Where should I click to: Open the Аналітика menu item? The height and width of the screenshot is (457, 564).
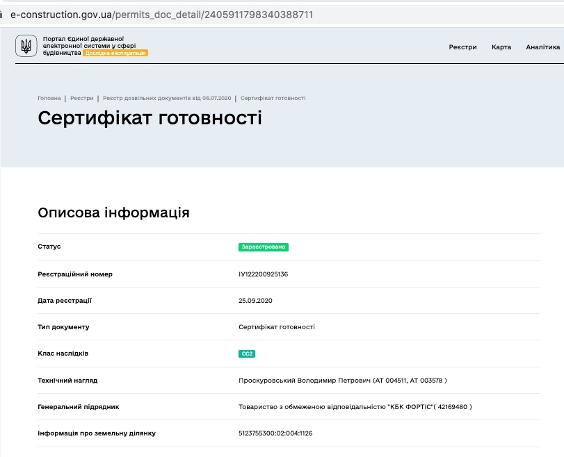542,47
